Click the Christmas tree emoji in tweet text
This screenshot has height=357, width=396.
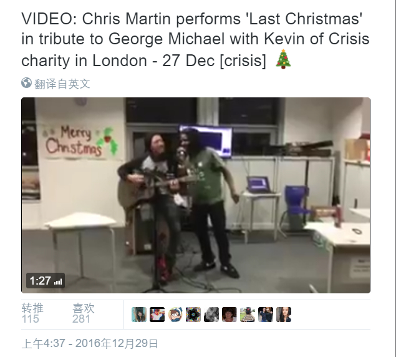click(283, 59)
